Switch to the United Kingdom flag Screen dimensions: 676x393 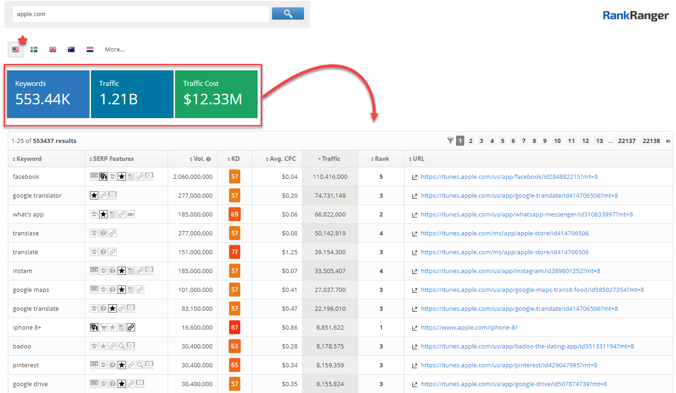pos(53,50)
